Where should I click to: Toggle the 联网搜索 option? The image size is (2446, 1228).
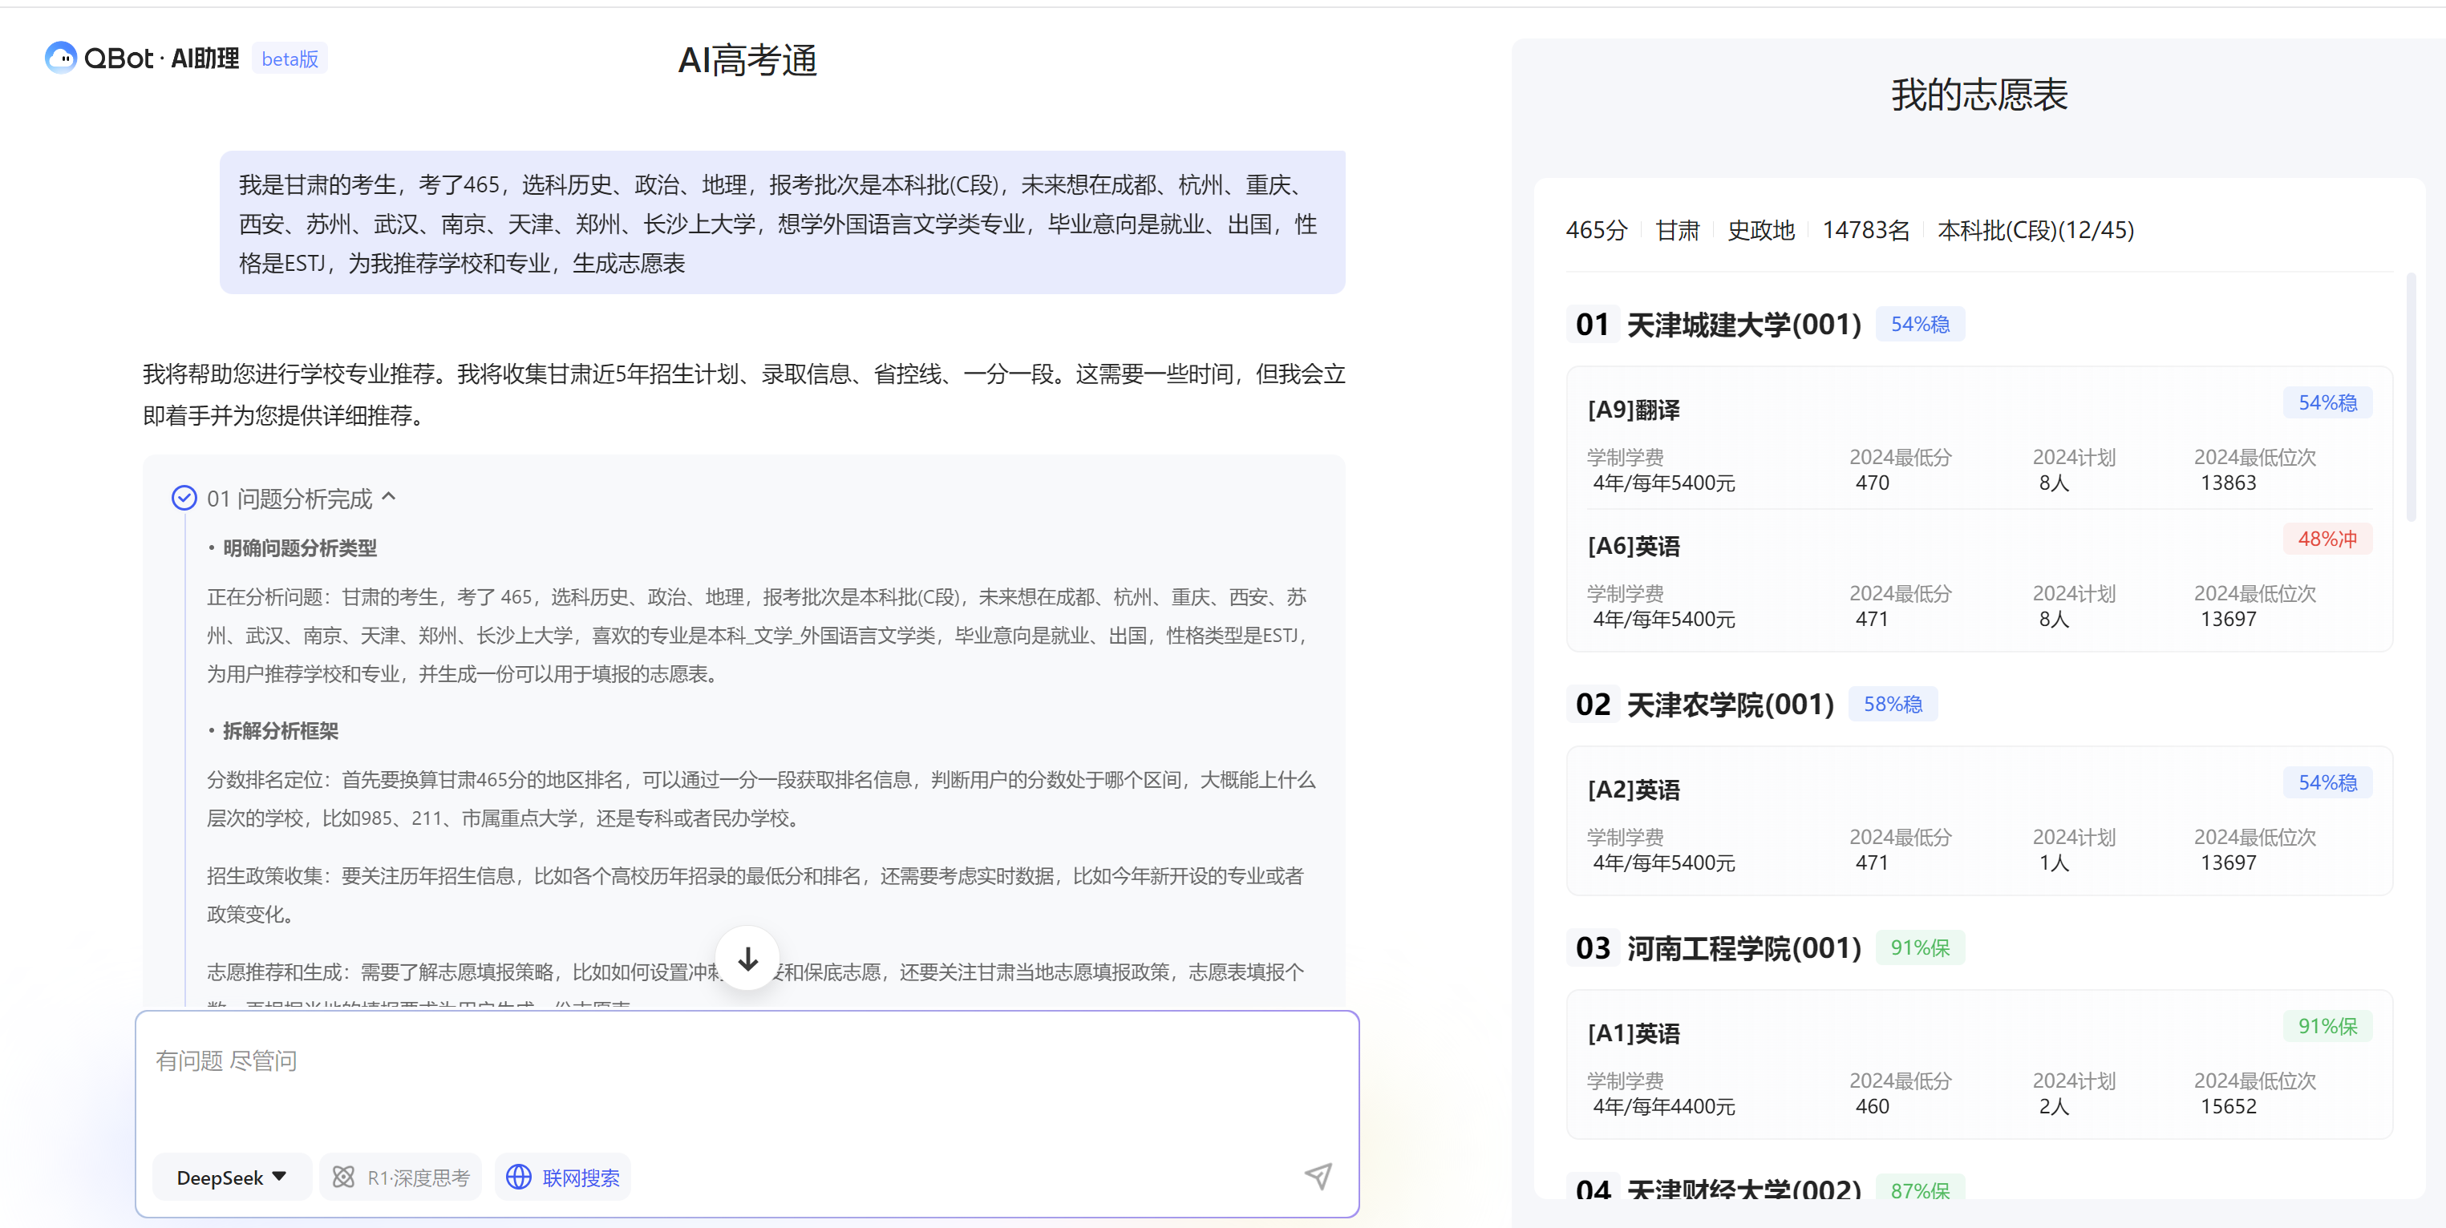[x=562, y=1177]
